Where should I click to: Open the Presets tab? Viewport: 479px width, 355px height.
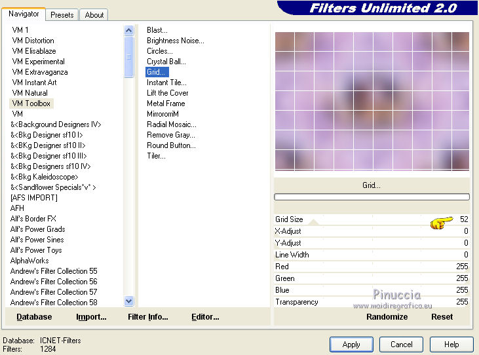pos(62,15)
